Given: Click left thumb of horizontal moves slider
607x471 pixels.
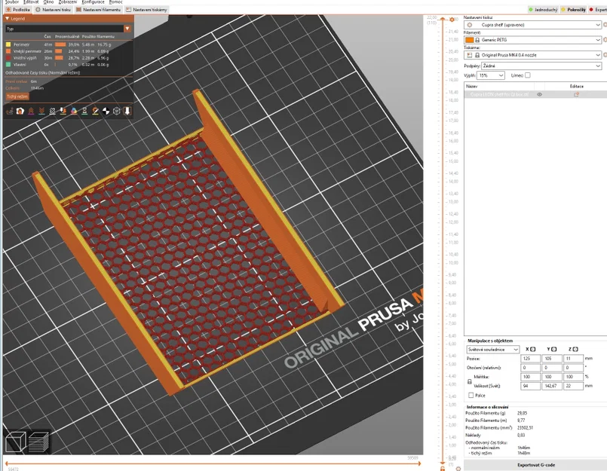Looking at the screenshot, I should tap(7, 463).
